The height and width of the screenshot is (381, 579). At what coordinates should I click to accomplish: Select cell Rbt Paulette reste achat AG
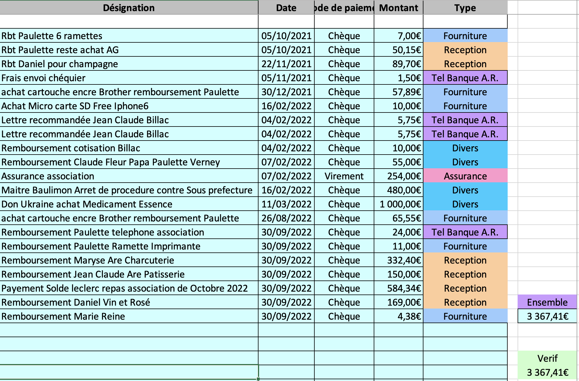click(x=129, y=50)
